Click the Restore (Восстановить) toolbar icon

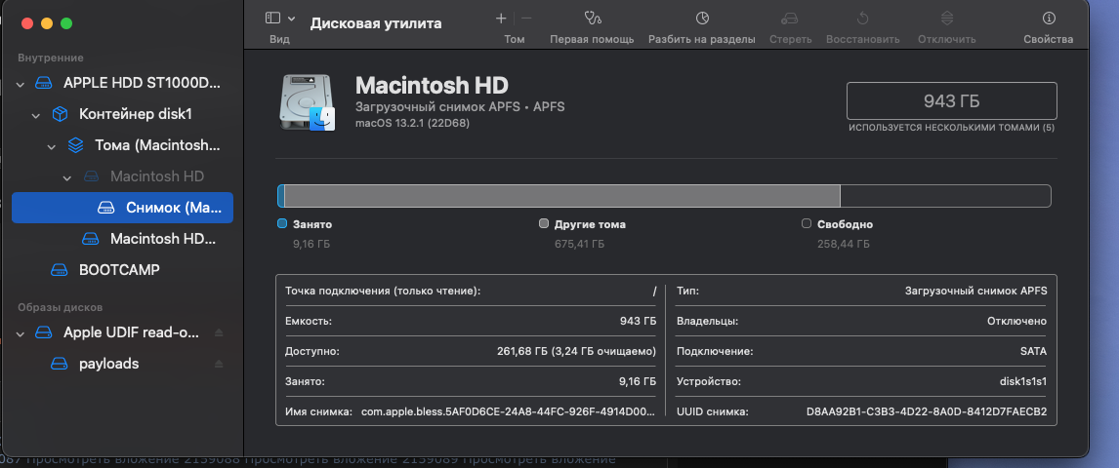[862, 19]
